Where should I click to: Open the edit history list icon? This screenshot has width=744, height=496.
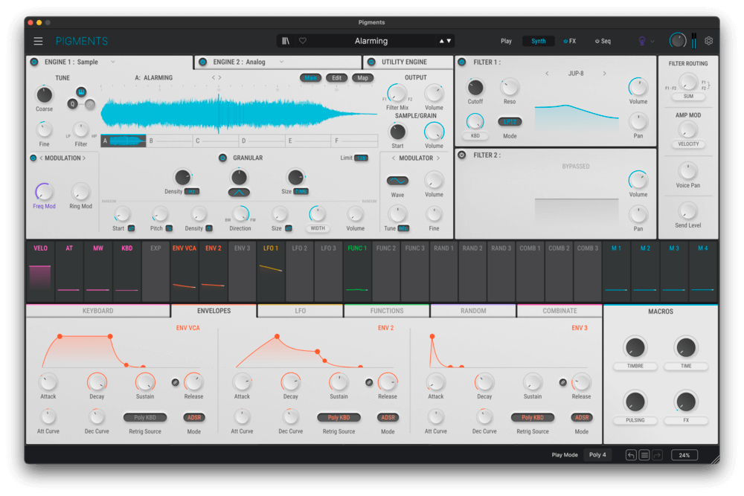coord(644,455)
